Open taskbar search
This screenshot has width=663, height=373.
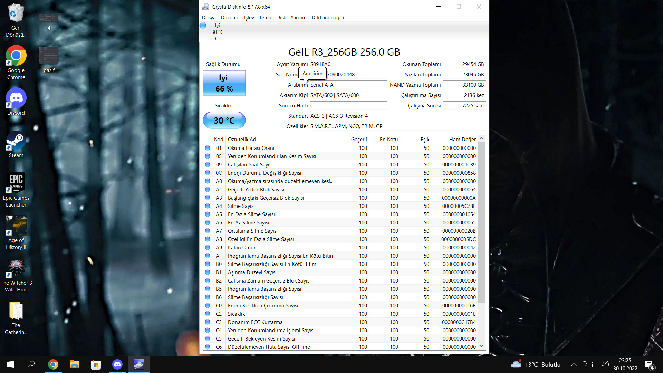[31, 364]
